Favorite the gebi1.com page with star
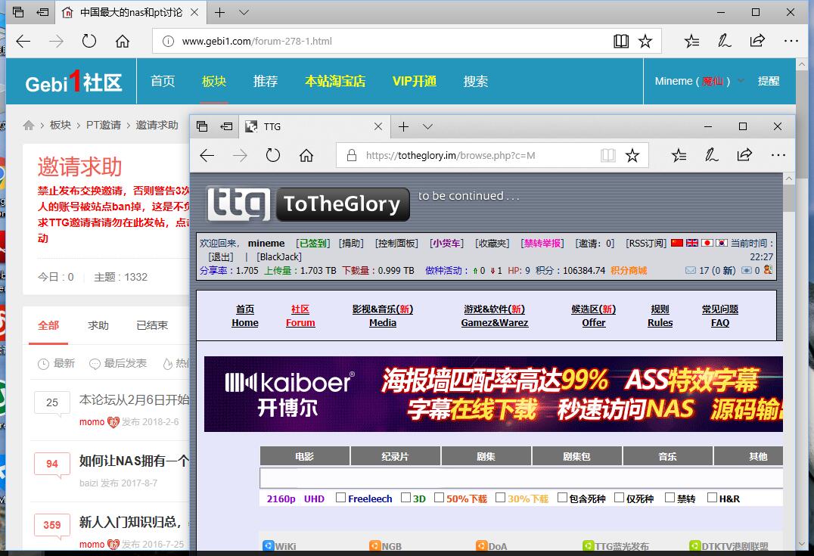The height and width of the screenshot is (556, 814). click(645, 41)
